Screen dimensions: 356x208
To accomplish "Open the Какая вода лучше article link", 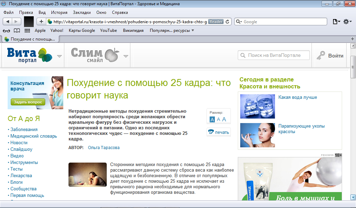I will tap(298, 97).
